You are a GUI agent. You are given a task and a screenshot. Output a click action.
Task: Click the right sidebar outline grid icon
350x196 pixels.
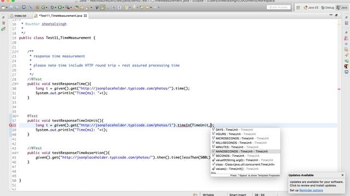[x=346, y=23]
